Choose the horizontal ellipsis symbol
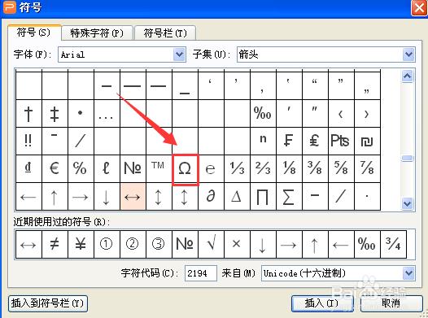Viewport: 428px width, 318px height. [107, 113]
